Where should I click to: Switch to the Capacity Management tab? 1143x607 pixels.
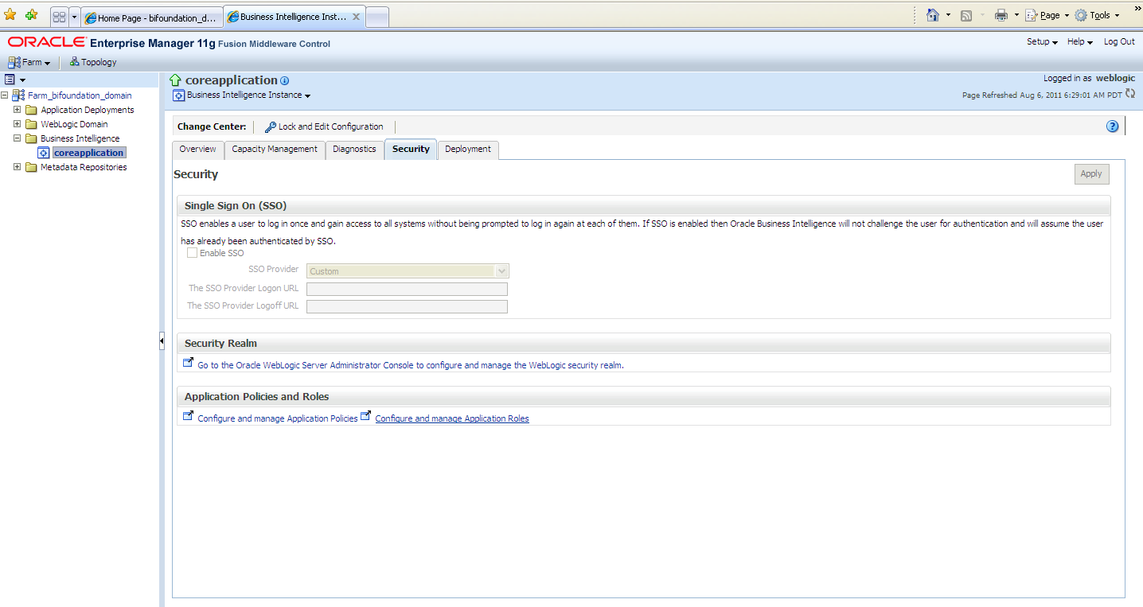click(275, 150)
